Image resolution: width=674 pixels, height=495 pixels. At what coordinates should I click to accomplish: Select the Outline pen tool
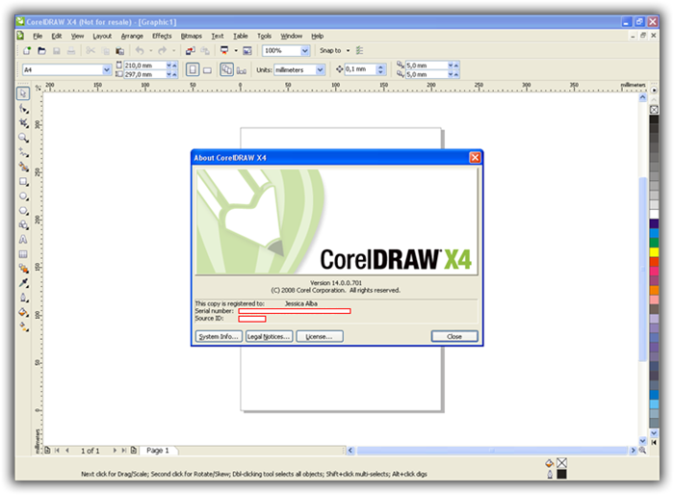[23, 298]
